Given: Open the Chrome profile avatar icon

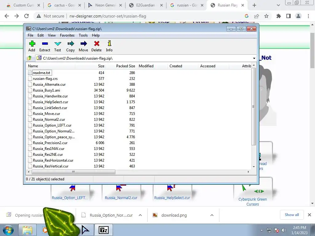Looking at the screenshot, I should (298, 16).
